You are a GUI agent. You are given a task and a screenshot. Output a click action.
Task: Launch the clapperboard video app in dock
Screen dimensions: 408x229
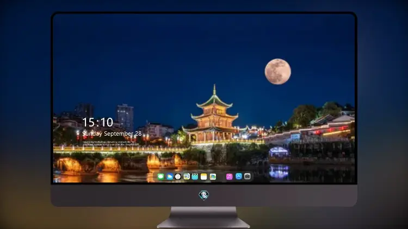(x=195, y=176)
